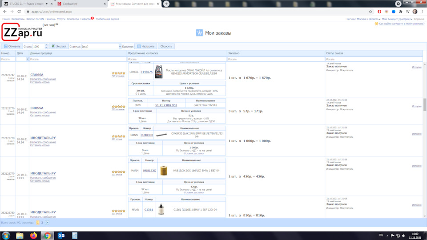
Task: Go back in browser history
Action: click(5, 12)
